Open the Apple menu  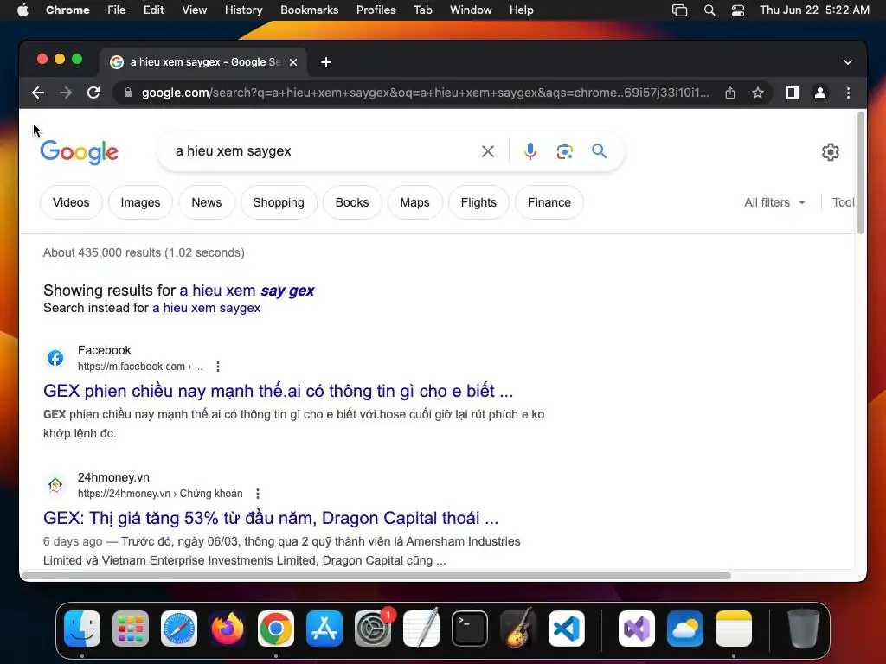(x=22, y=10)
